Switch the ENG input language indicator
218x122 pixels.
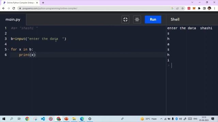(x=195, y=119)
